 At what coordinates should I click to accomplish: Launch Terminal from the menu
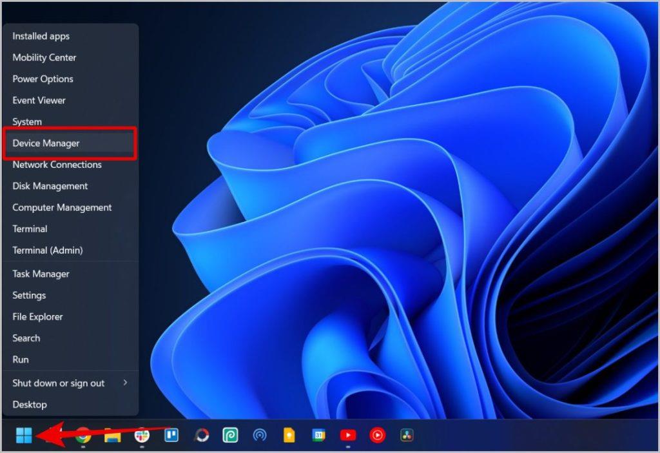coord(70,229)
